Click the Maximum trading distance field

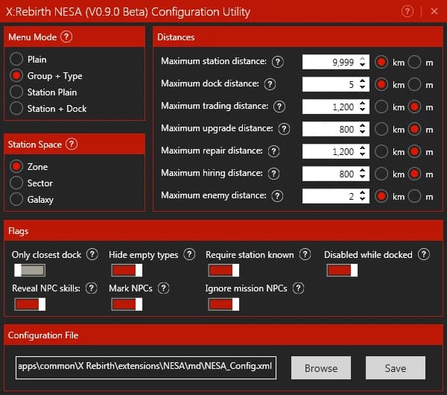click(x=336, y=107)
